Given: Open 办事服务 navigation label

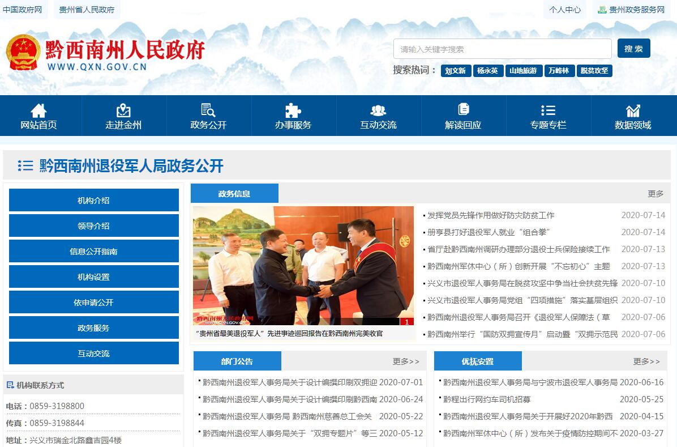Looking at the screenshot, I should pos(293,125).
